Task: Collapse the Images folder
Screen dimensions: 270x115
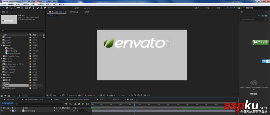Action: (2, 45)
